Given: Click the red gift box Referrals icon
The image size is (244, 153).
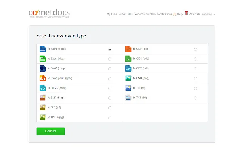Looking at the screenshot, I should (x=186, y=13).
